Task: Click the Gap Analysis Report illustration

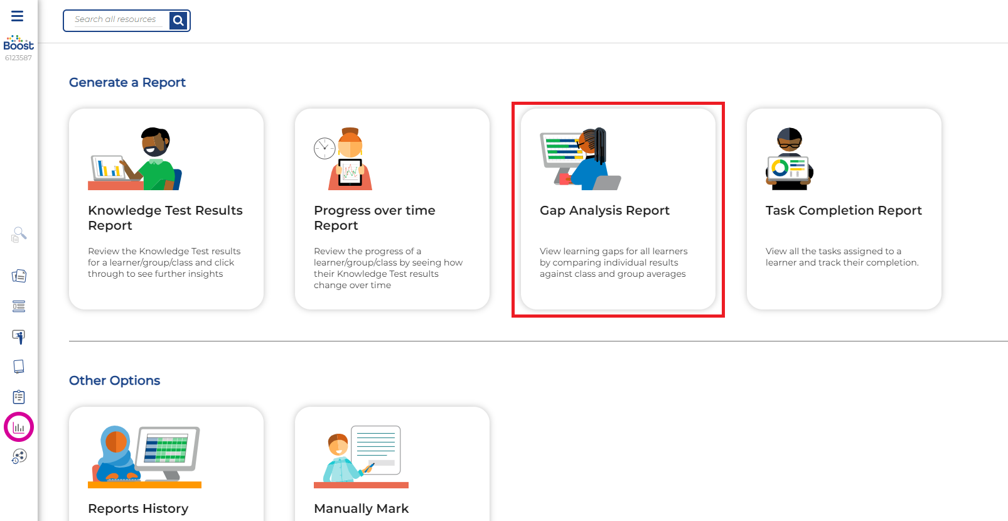Action: pyautogui.click(x=580, y=159)
